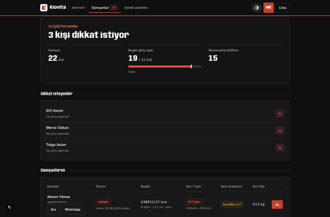Screen dimensions: 330x217
Task: Click the "%86" percentage label
Action: tap(132, 72)
